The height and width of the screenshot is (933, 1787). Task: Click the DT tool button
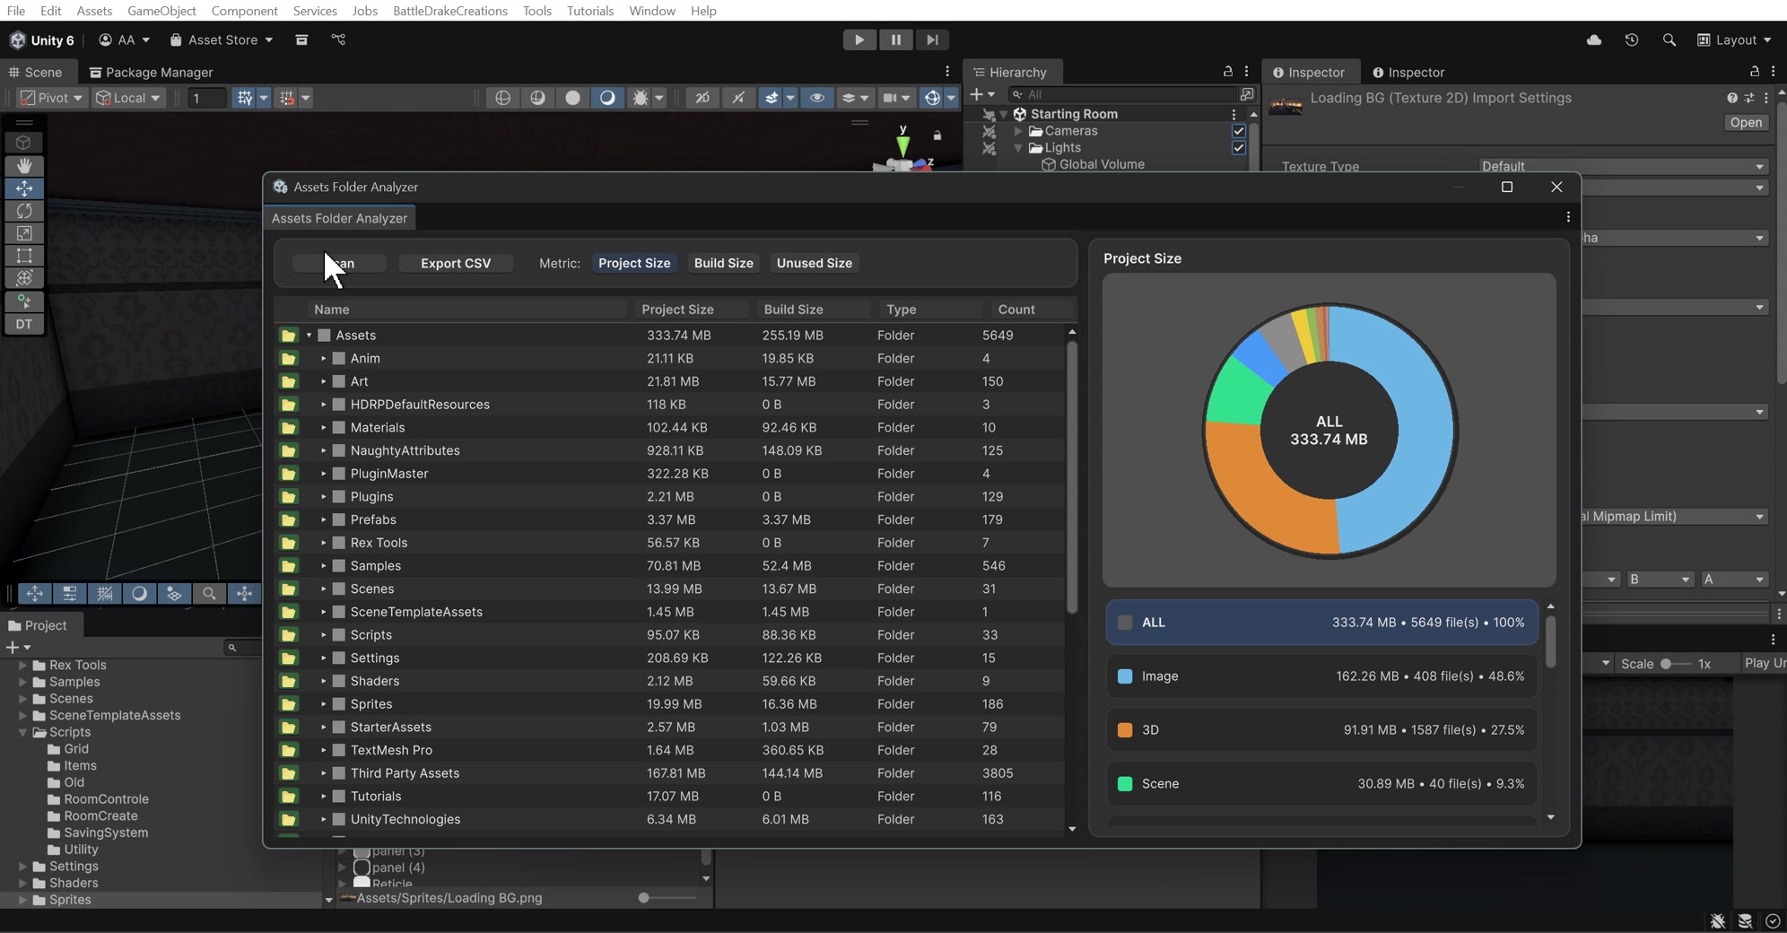click(x=24, y=324)
